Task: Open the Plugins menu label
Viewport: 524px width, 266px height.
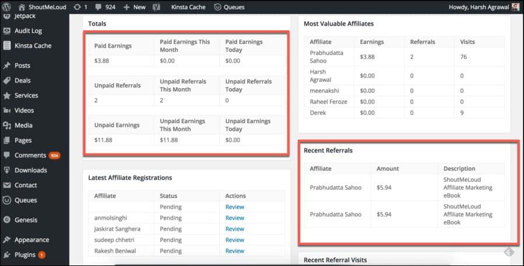Action: point(24,255)
